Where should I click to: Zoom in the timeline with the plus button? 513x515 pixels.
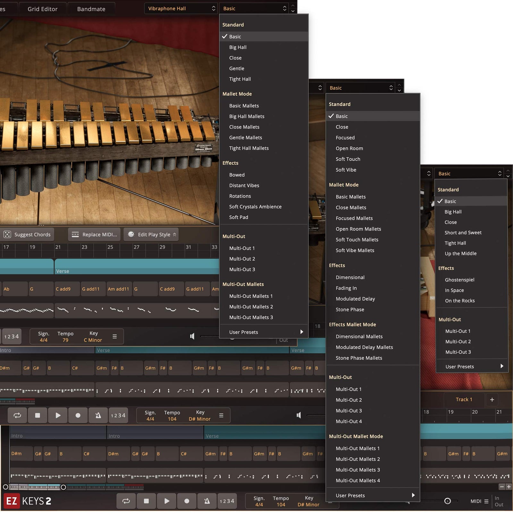coord(509,487)
